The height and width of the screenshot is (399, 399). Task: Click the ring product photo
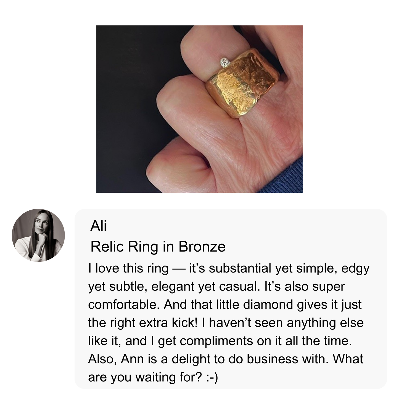click(199, 109)
